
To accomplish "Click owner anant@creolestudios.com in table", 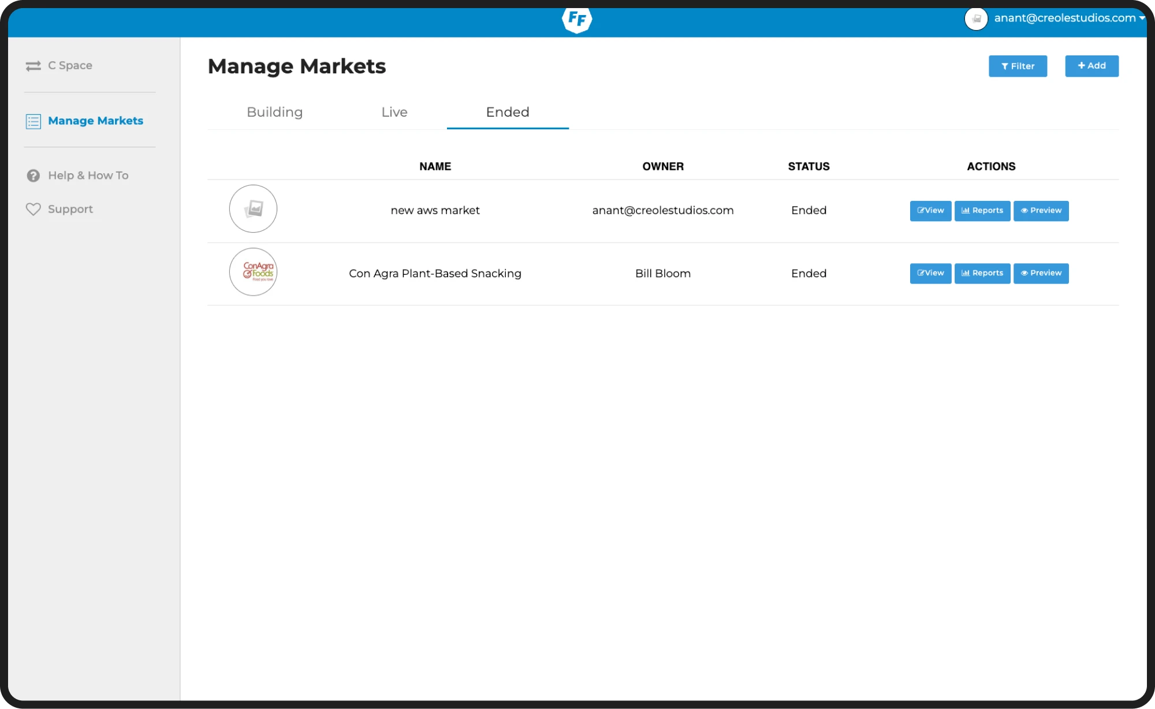I will [x=663, y=210].
